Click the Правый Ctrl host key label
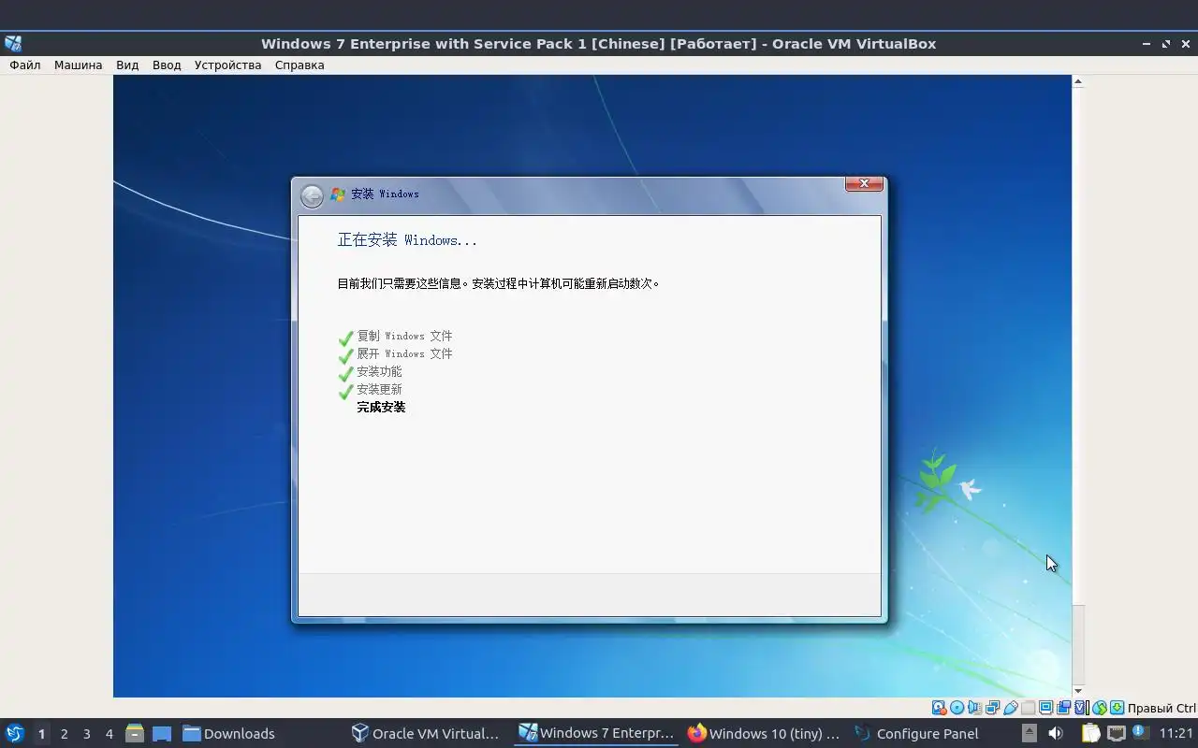The image size is (1198, 748). [1161, 708]
